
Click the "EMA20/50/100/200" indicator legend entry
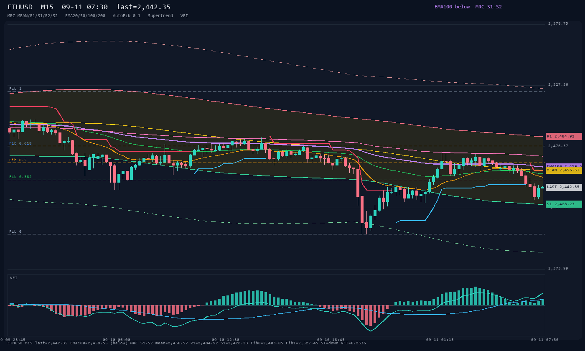(x=85, y=16)
